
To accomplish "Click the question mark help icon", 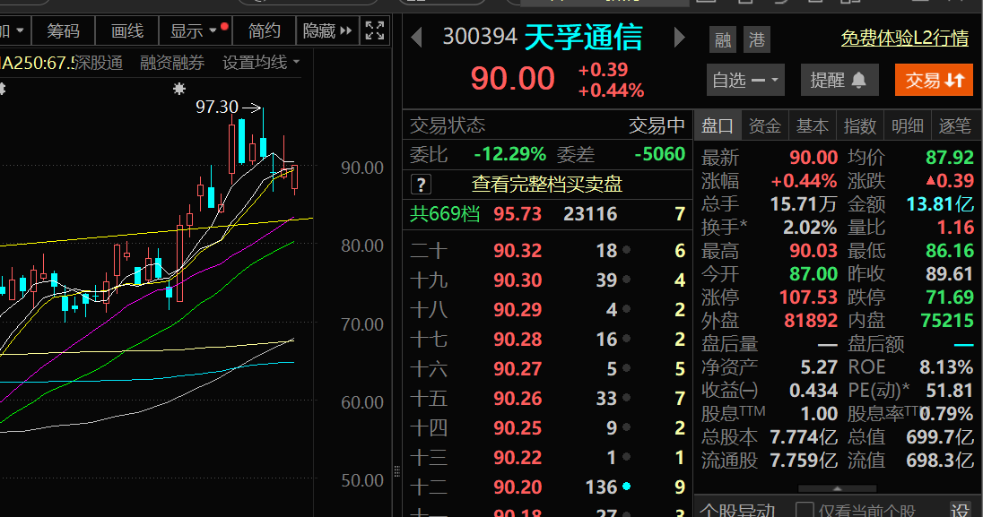I will pos(421,185).
